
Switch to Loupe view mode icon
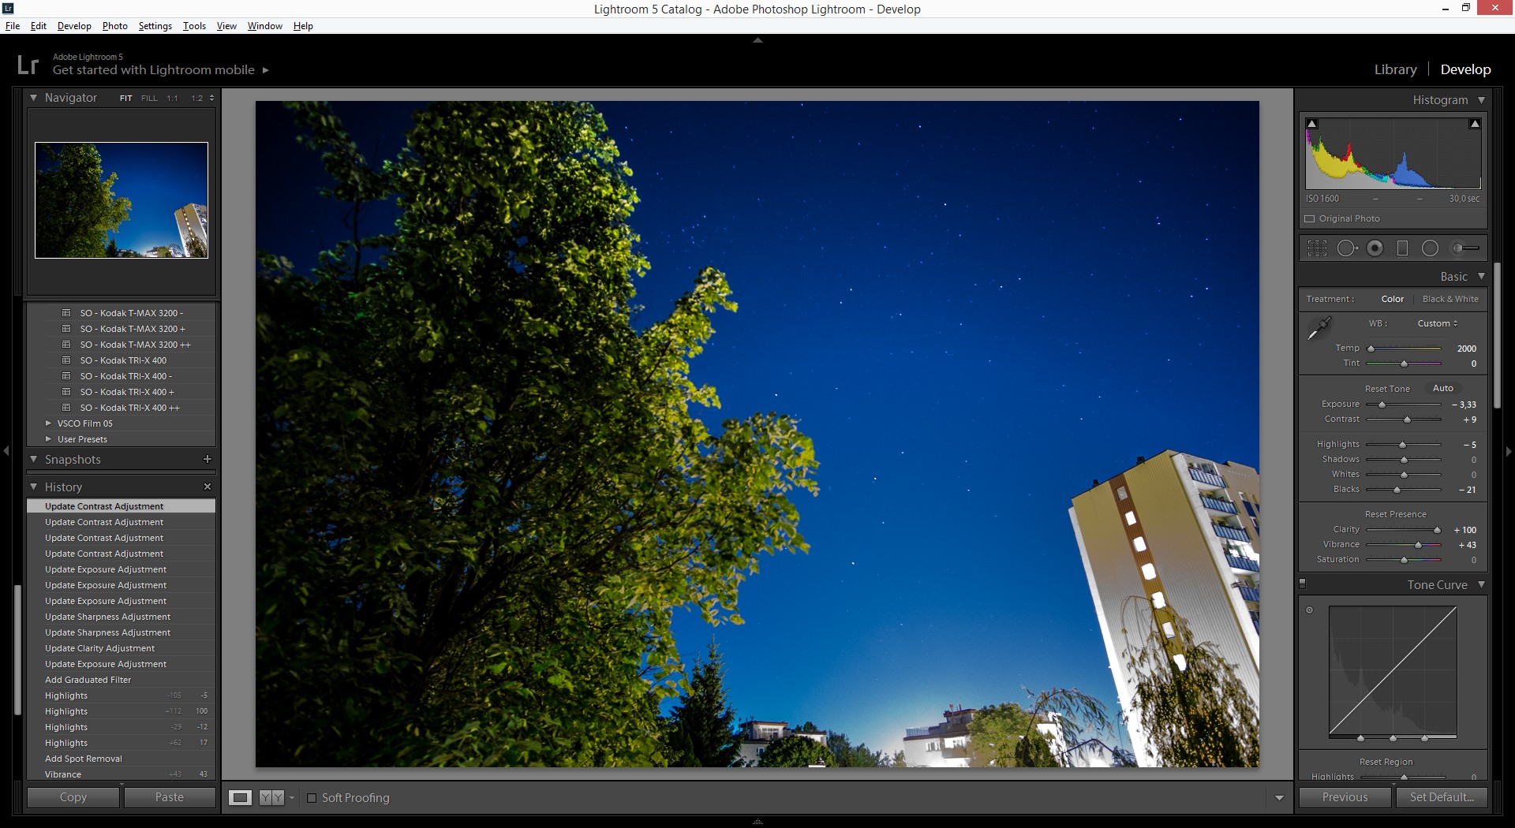(240, 798)
